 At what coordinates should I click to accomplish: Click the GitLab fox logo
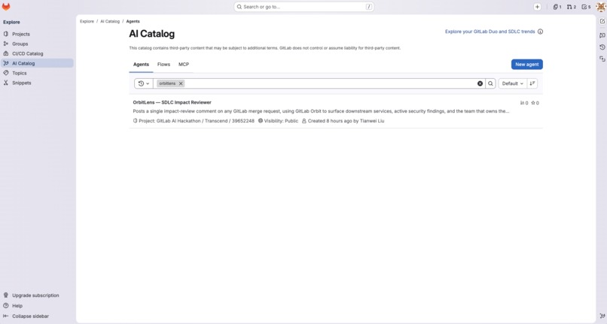coord(6,7)
